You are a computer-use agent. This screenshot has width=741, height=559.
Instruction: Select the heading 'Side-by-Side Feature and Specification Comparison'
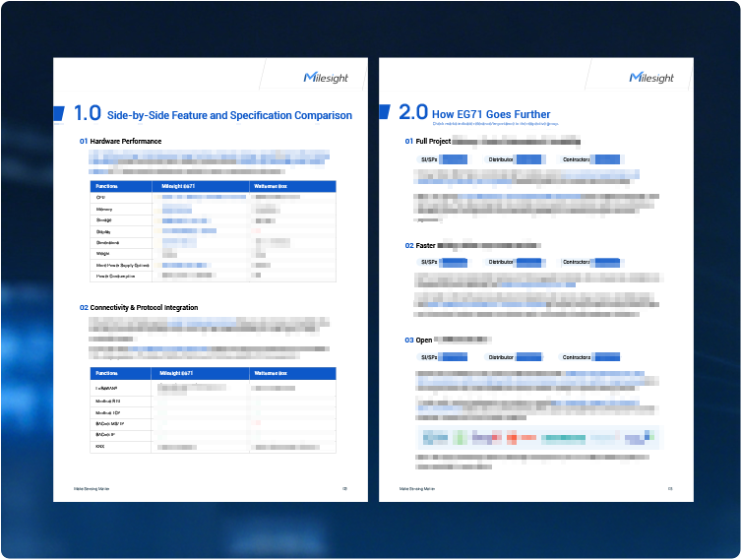point(229,115)
